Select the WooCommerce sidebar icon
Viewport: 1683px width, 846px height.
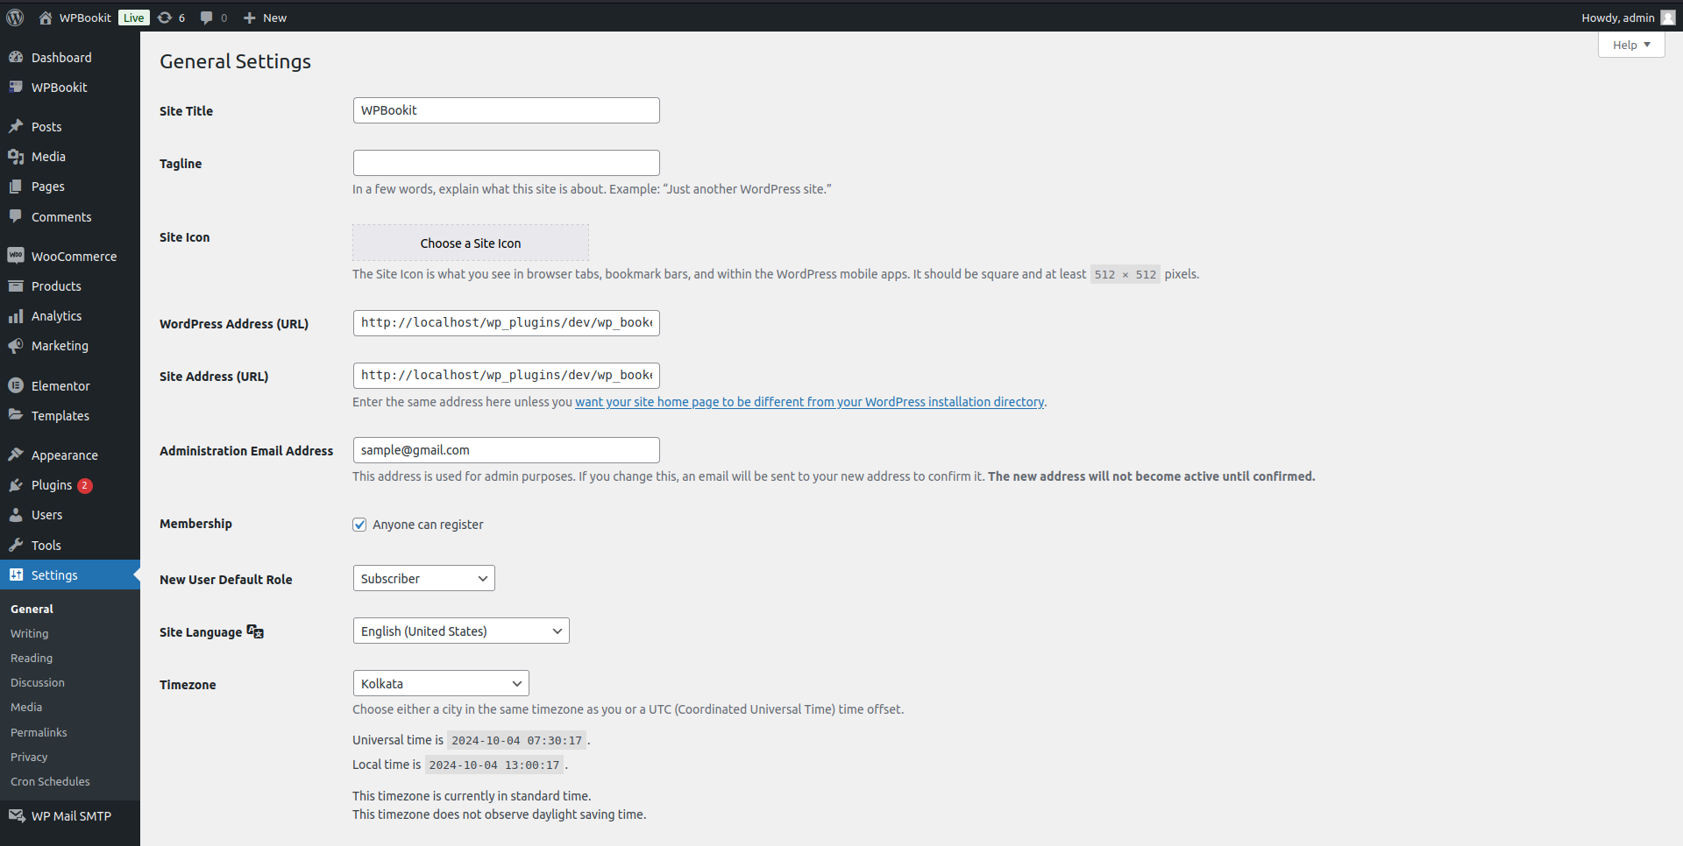[16, 255]
